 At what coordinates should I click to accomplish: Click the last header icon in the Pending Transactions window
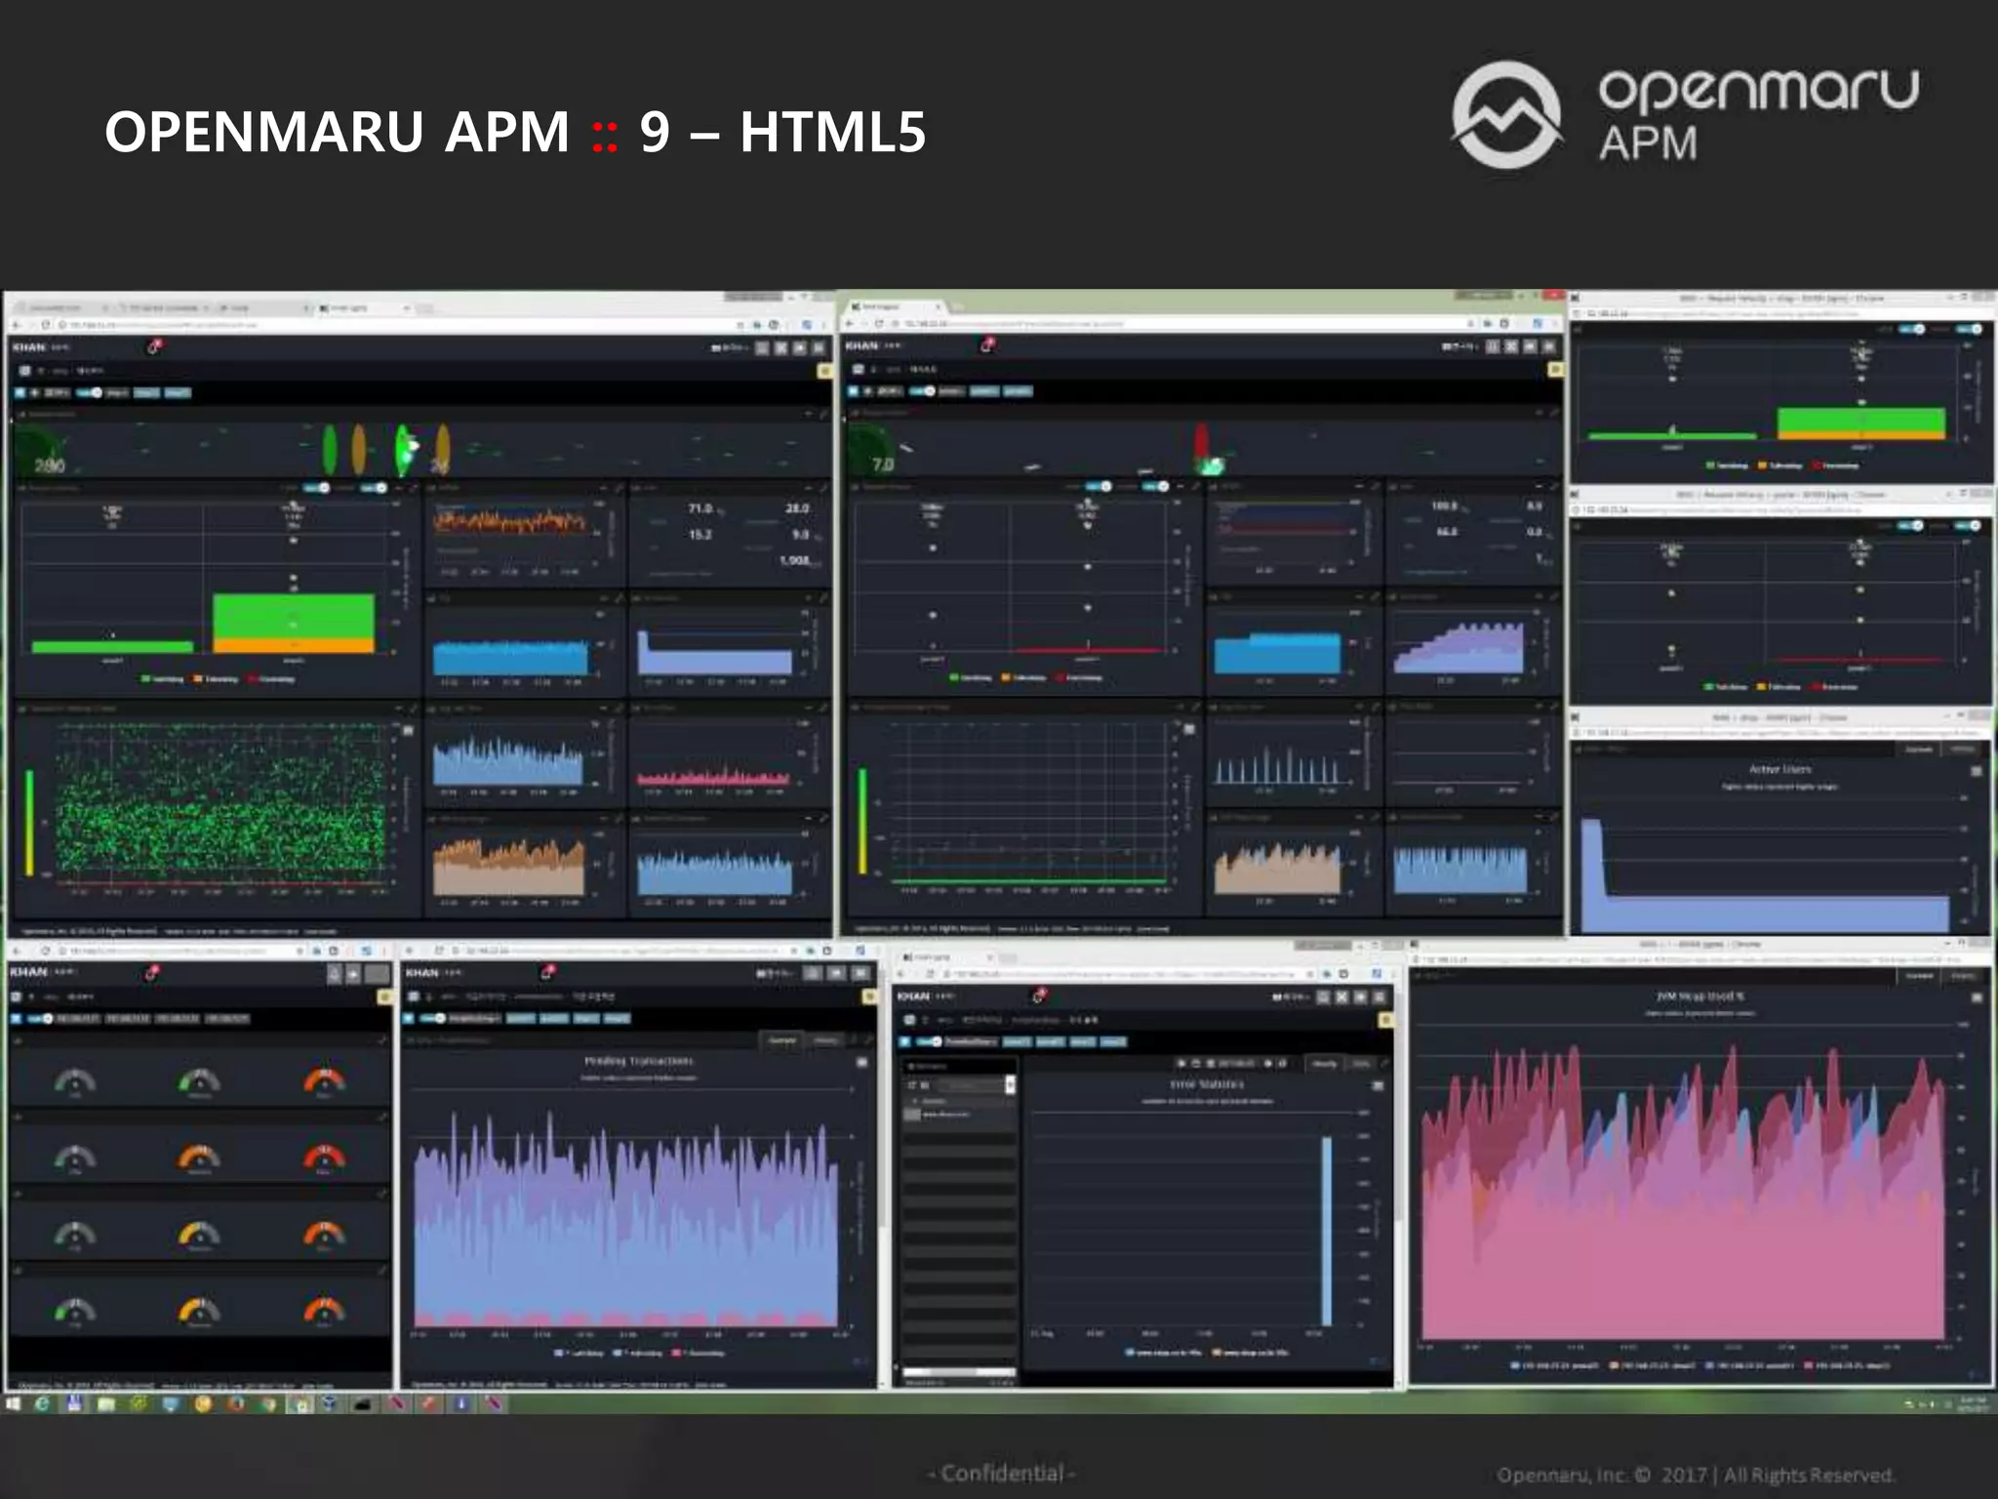point(860,973)
